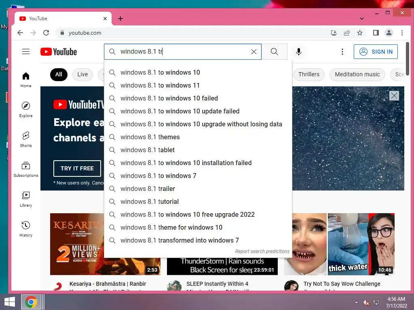The width and height of the screenshot is (414, 310).
Task: Close the YouTube tab
Action: click(105, 19)
